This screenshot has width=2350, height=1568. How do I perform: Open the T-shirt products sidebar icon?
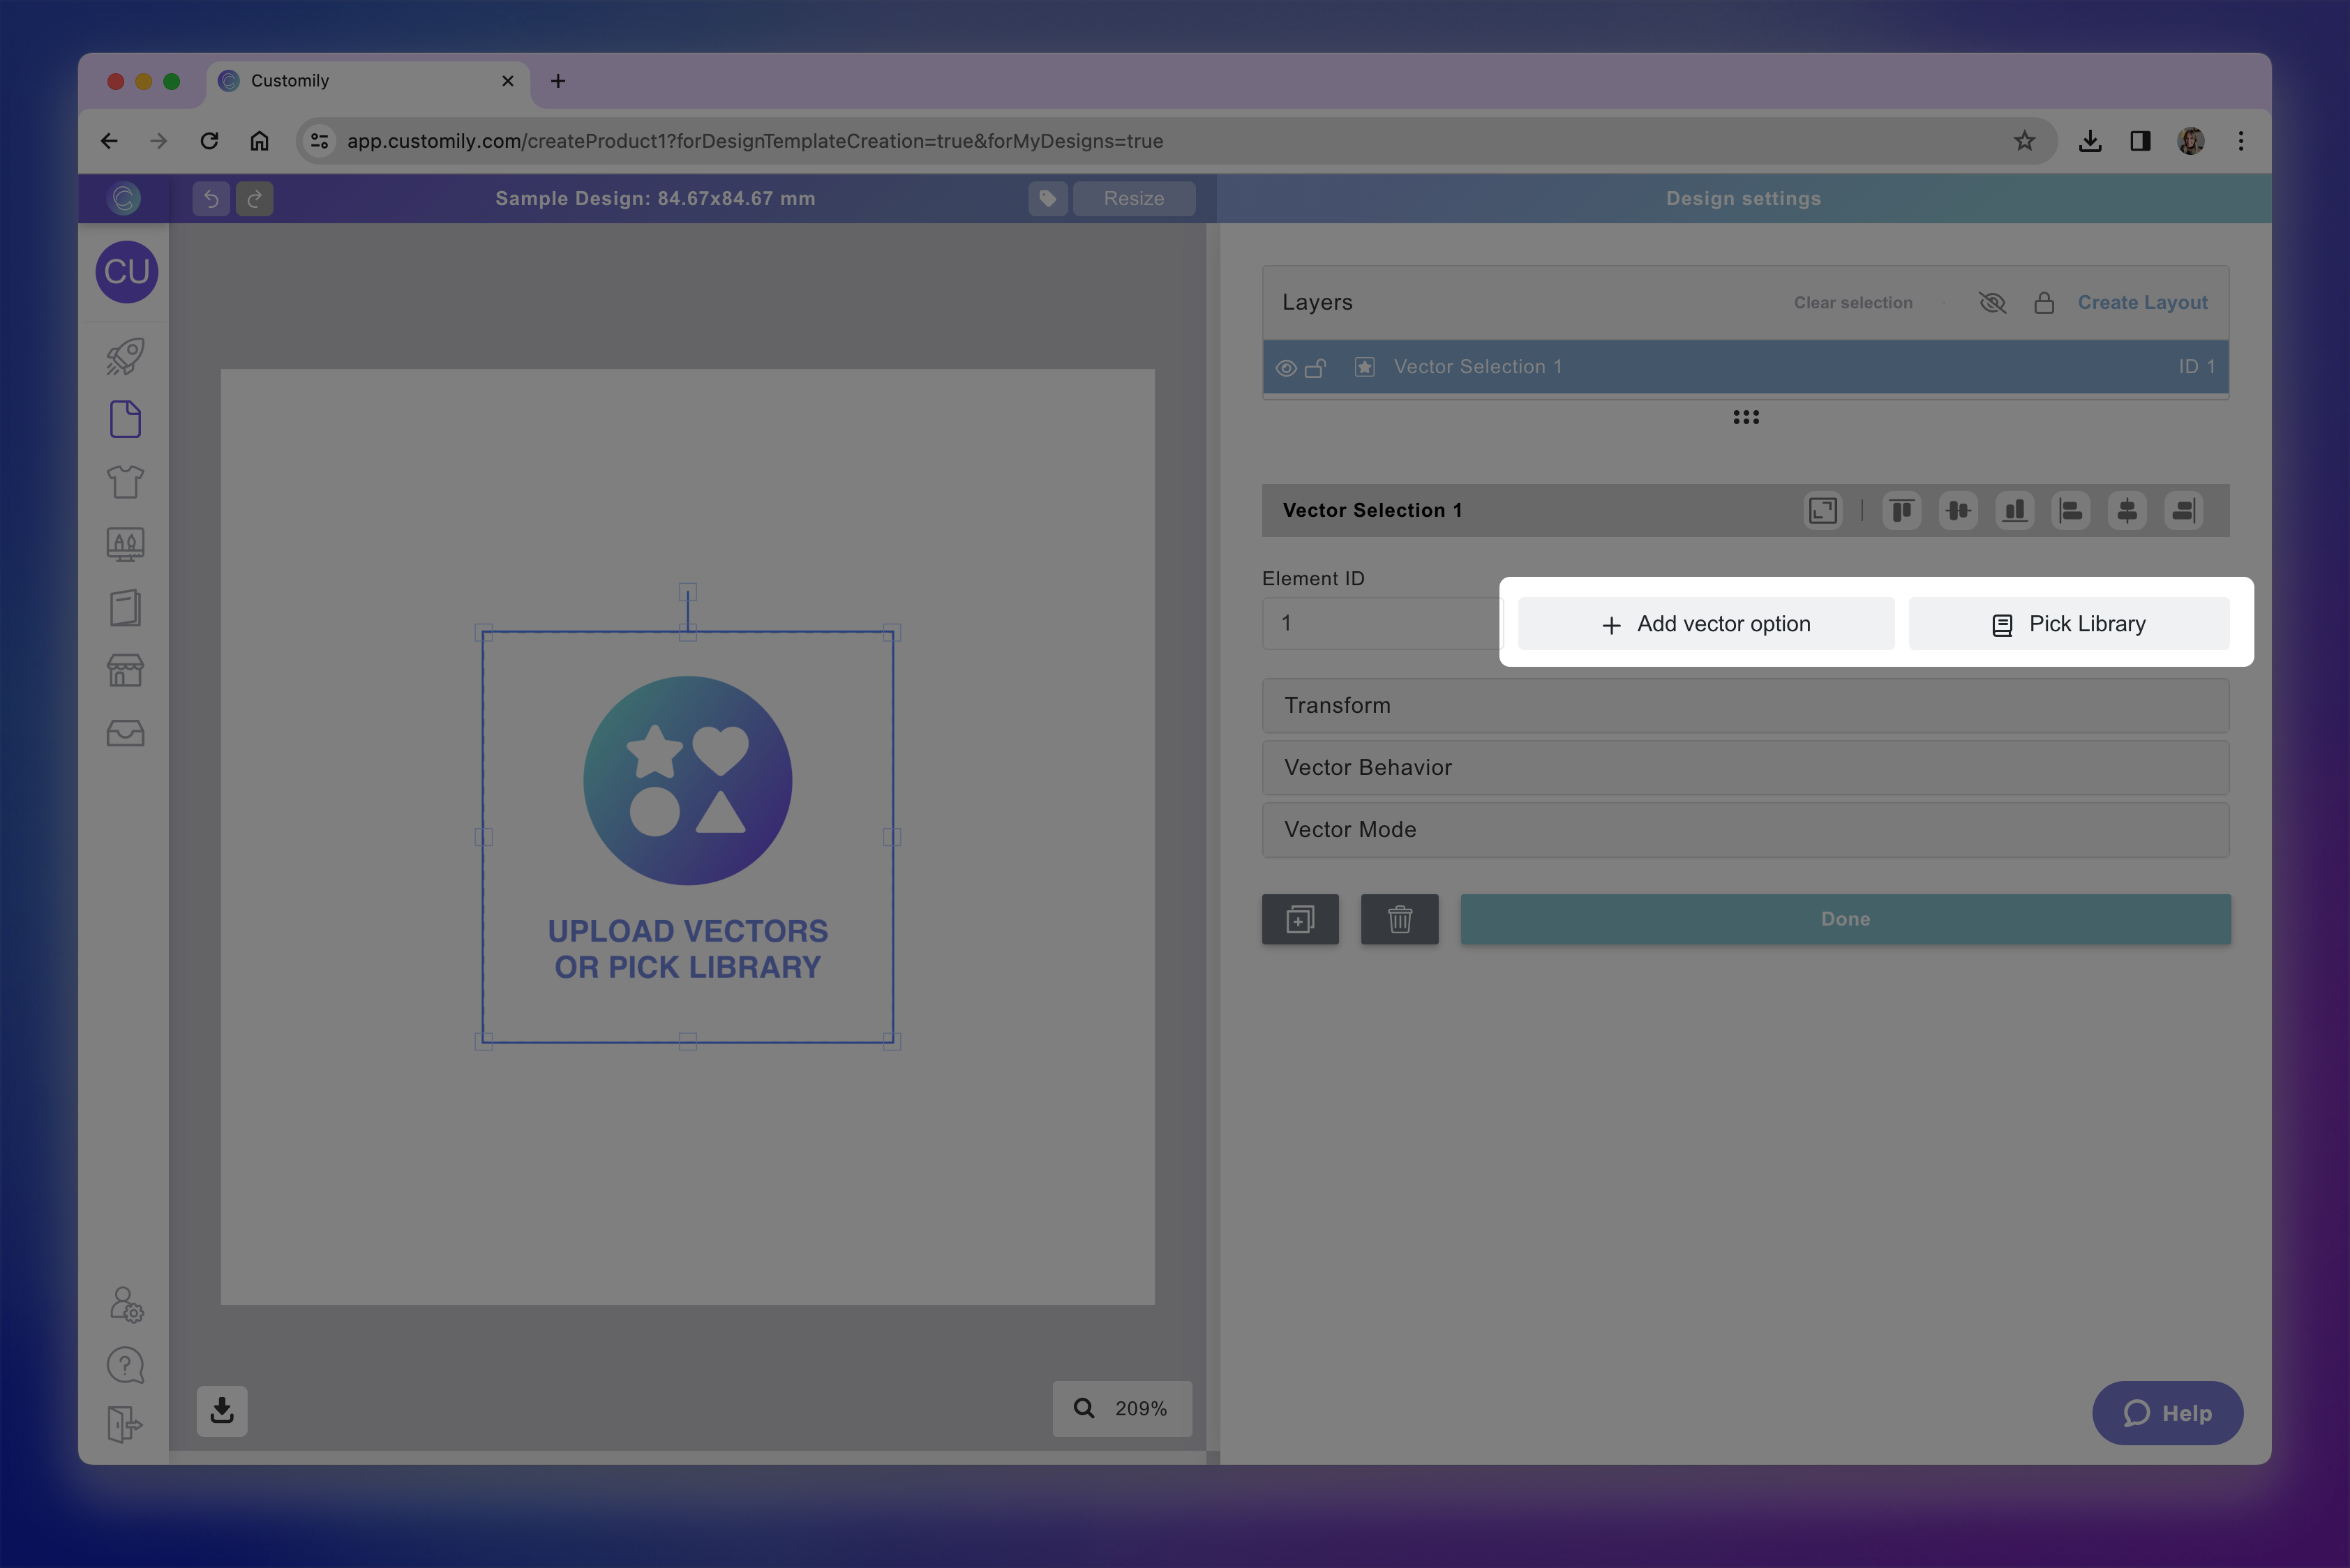[x=125, y=482]
